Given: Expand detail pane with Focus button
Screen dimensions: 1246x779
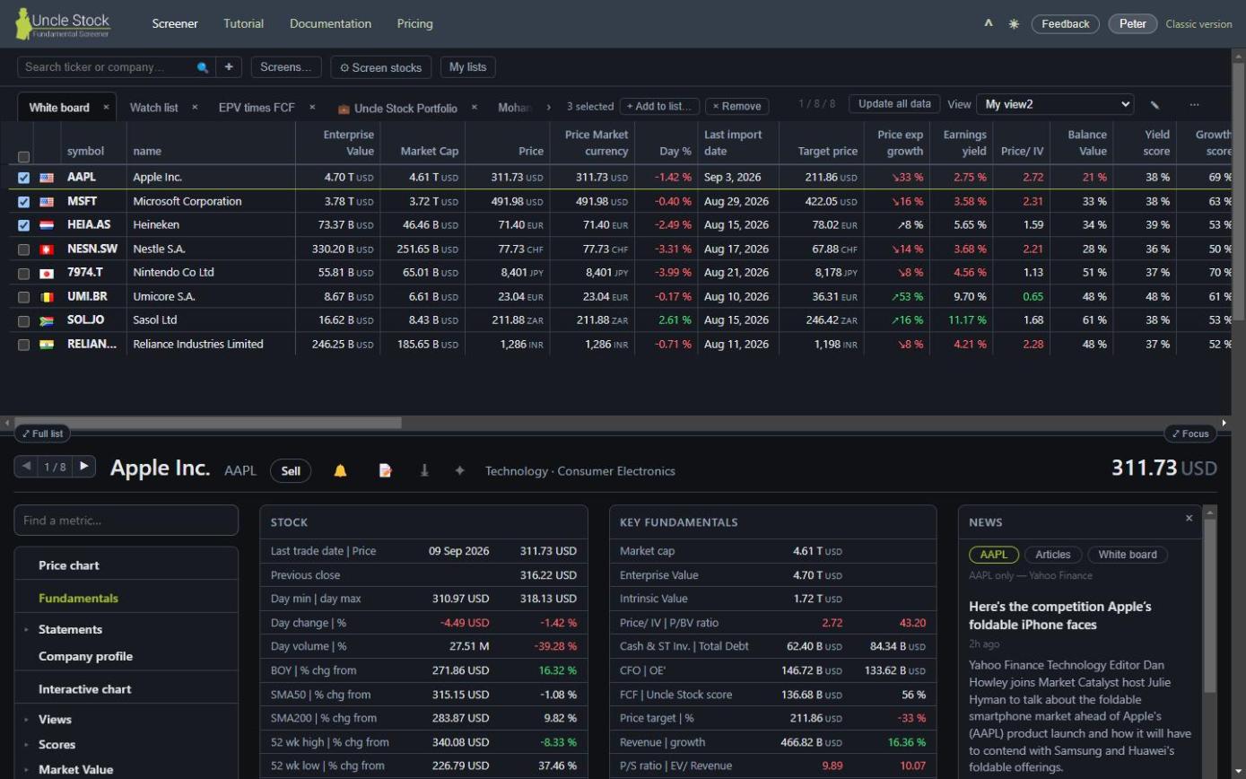Looking at the screenshot, I should (x=1190, y=433).
